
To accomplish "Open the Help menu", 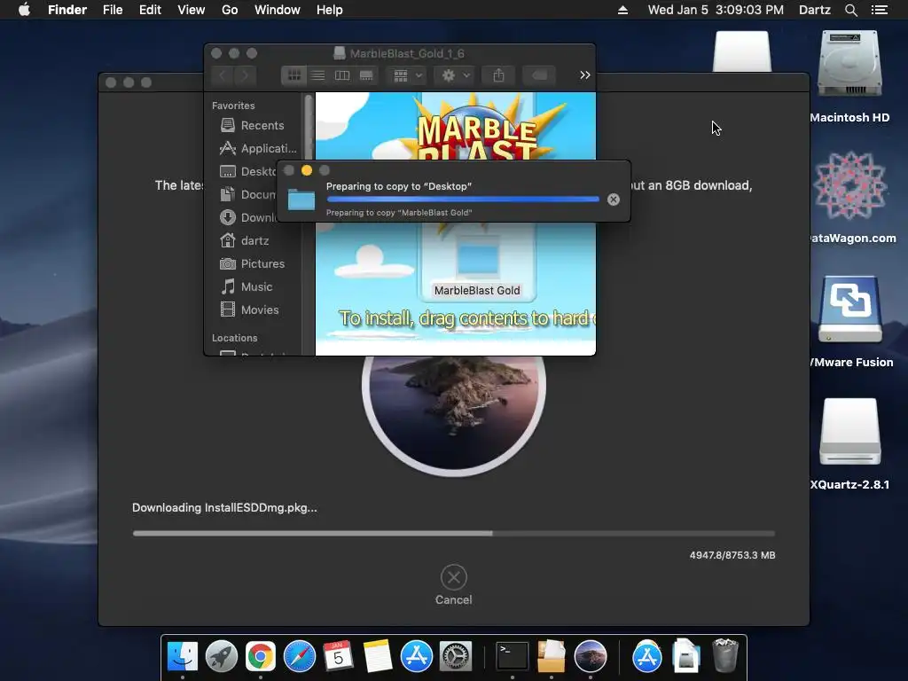I will pos(330,10).
